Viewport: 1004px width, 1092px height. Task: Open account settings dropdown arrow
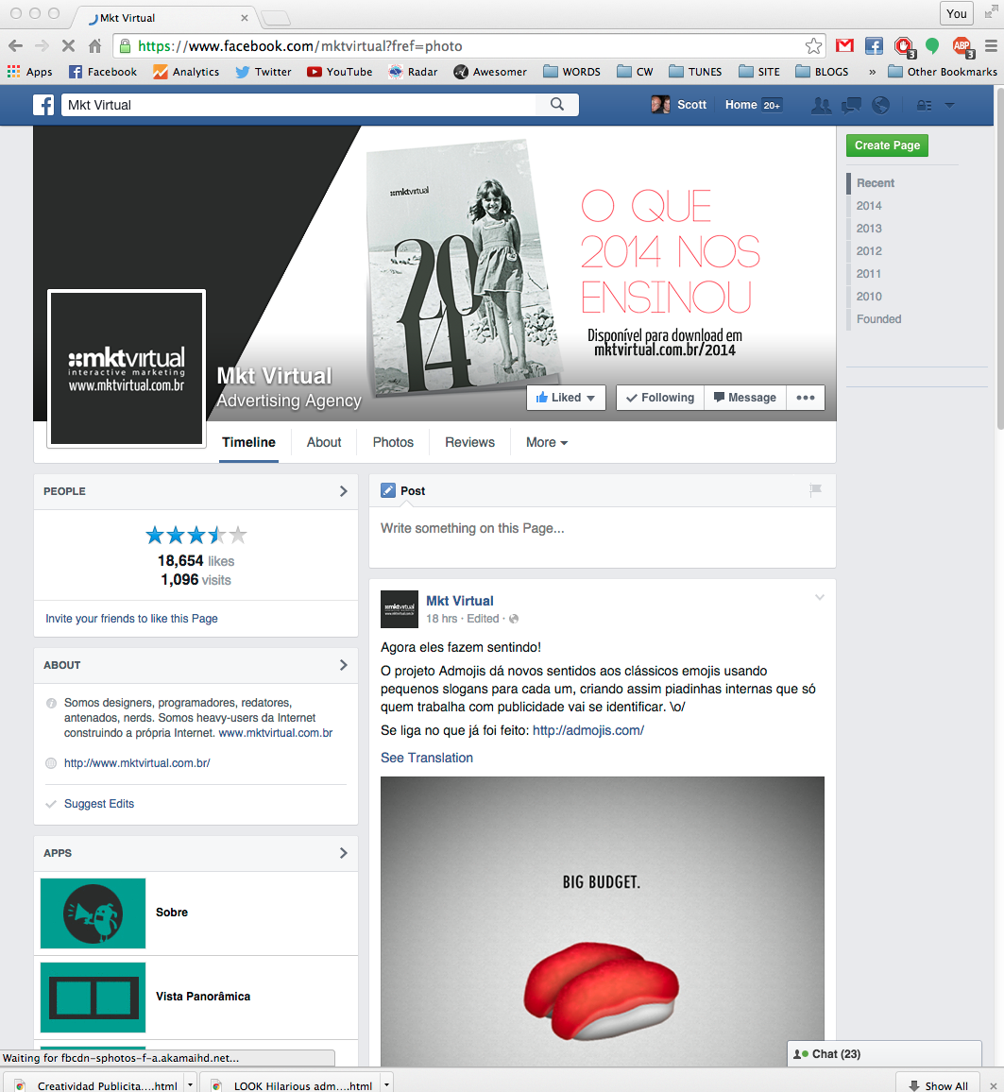(950, 105)
